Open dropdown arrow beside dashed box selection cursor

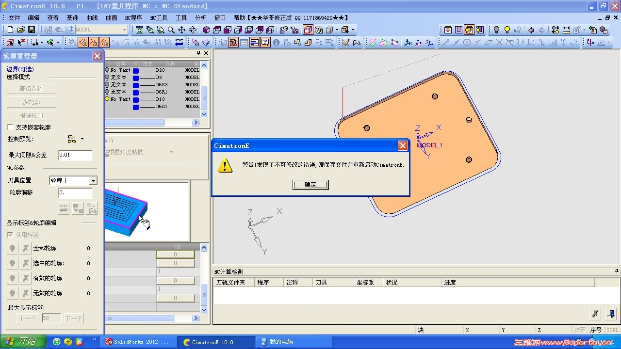coord(42,43)
